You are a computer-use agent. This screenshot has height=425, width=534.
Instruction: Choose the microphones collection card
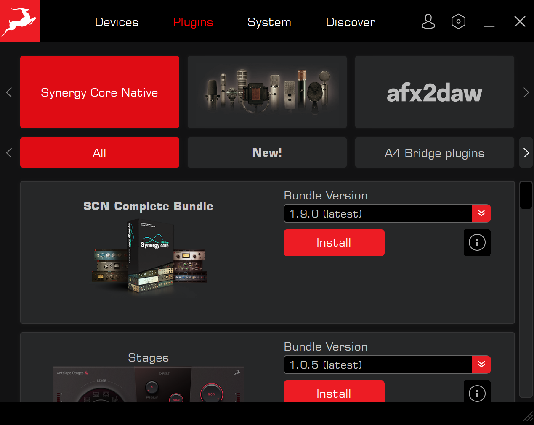(x=267, y=92)
